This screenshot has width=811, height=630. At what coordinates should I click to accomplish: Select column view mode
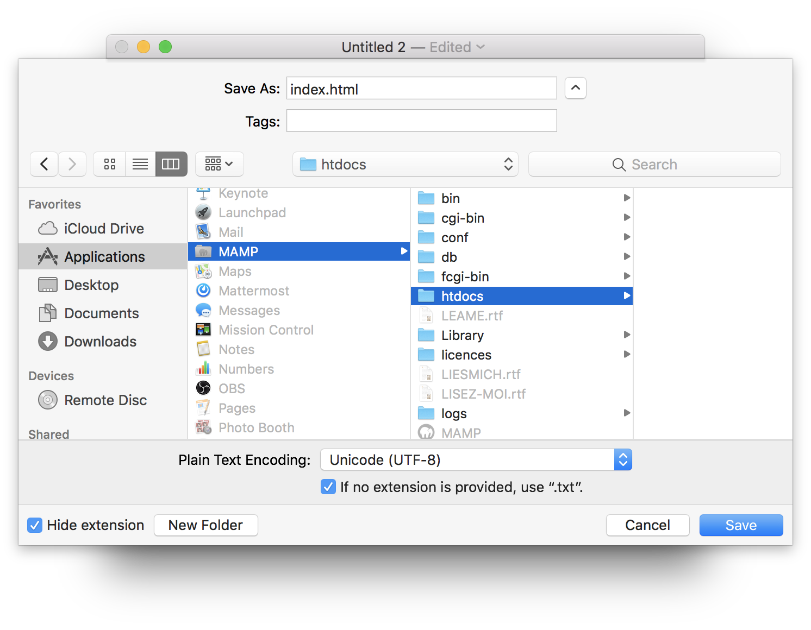[x=171, y=164]
